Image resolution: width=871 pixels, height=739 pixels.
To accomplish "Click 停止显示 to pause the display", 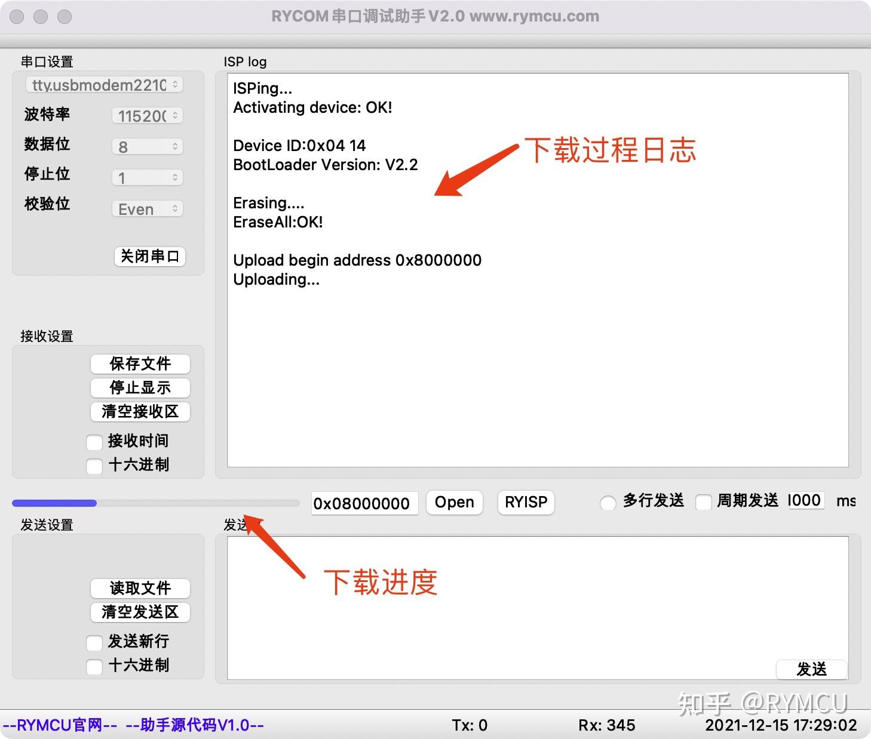I will (x=140, y=387).
